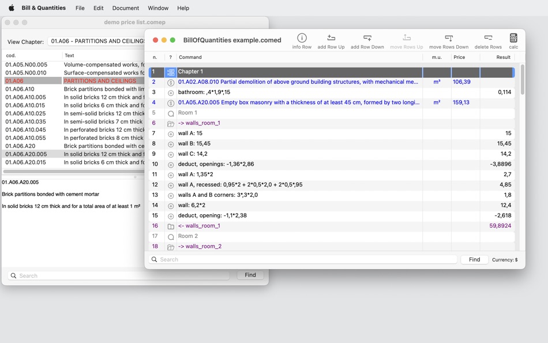The height and width of the screenshot is (343, 548).
Task: Click the Search field in BillOfQuantities window
Action: coord(303,259)
